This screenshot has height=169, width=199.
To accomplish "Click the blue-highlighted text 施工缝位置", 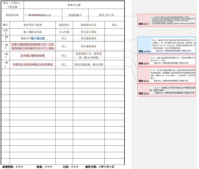I will pos(38,39).
